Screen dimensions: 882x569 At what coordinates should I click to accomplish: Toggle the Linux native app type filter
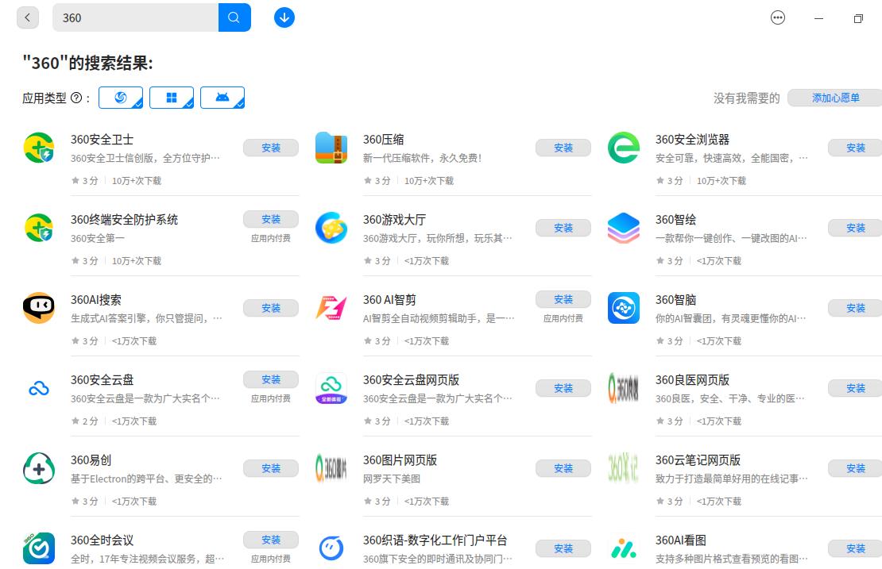pyautogui.click(x=120, y=98)
